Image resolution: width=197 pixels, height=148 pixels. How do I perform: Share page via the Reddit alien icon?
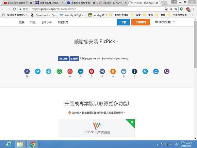pyautogui.click(x=124, y=71)
